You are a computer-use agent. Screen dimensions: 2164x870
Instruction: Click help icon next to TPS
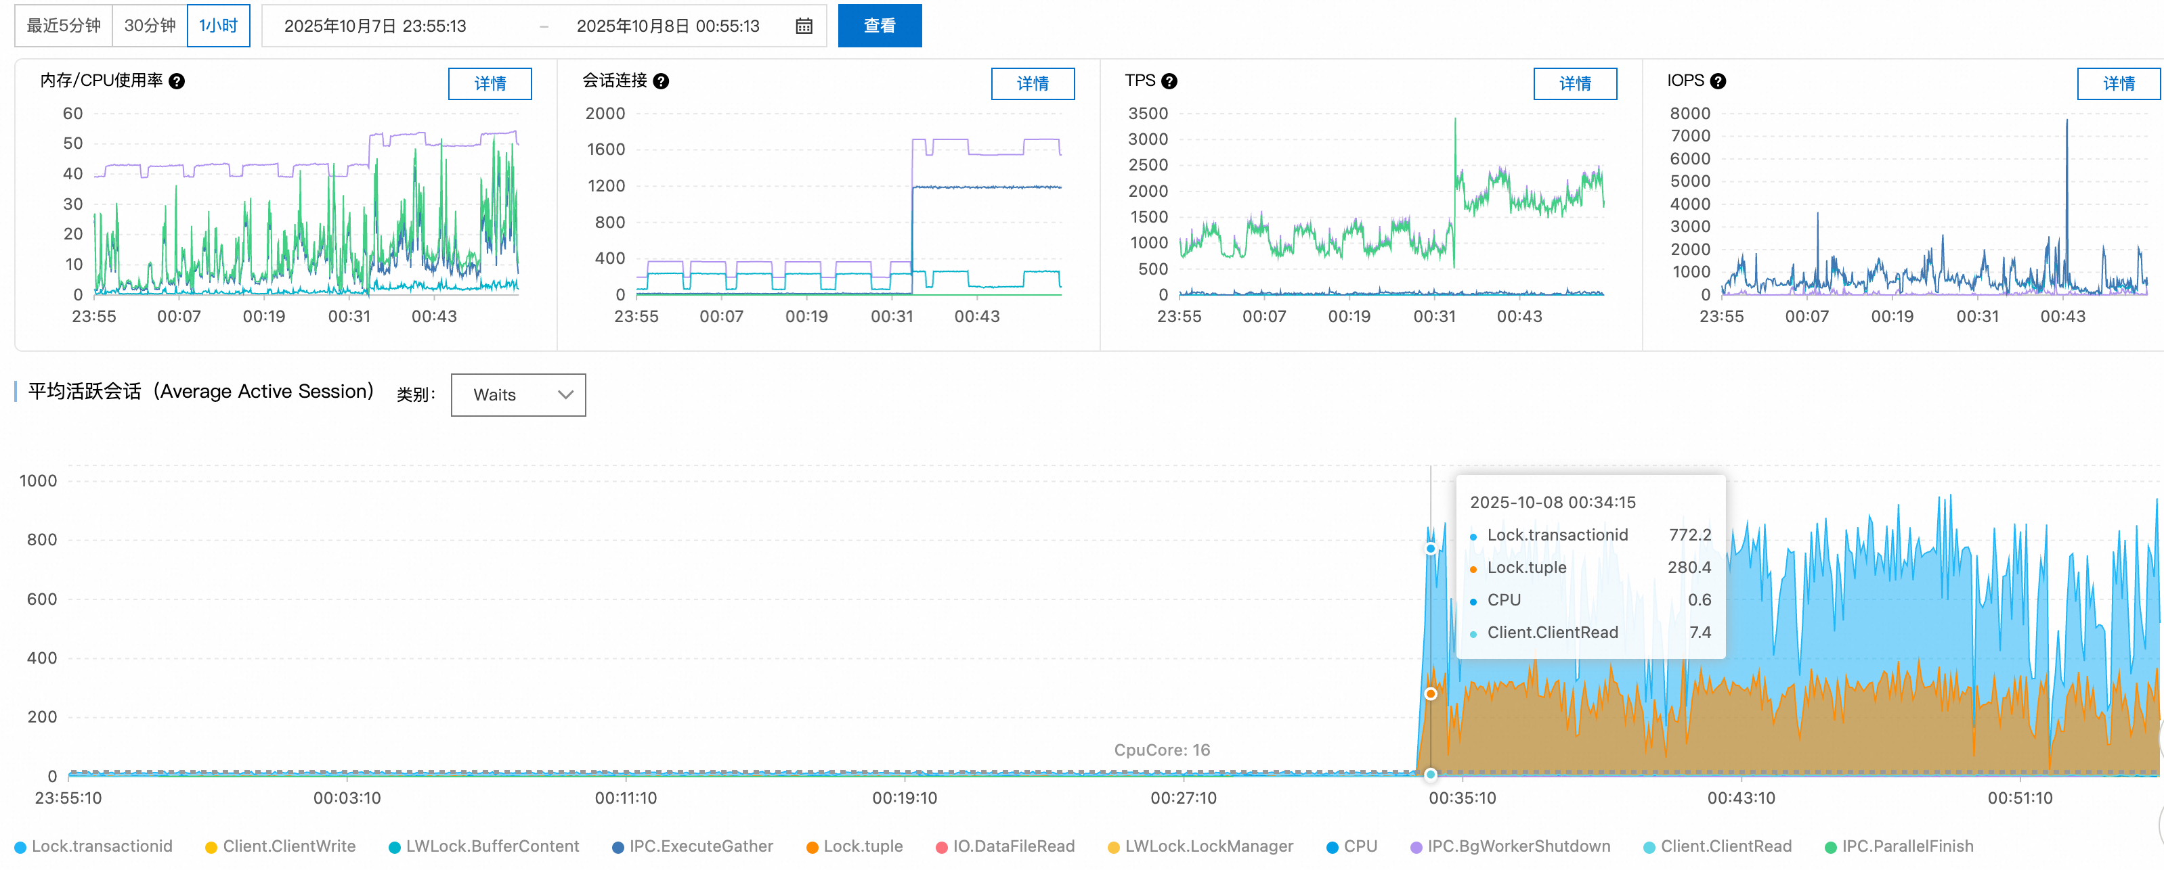click(x=1169, y=81)
